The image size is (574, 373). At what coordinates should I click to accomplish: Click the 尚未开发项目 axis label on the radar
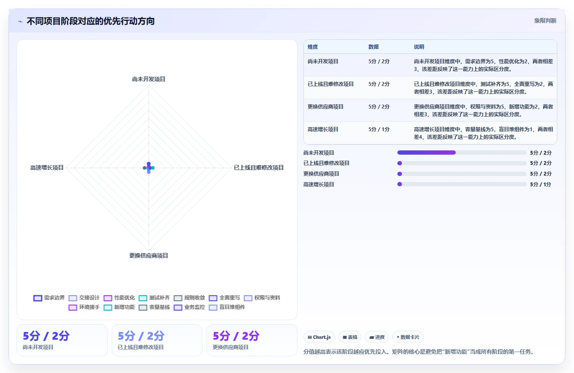149,79
